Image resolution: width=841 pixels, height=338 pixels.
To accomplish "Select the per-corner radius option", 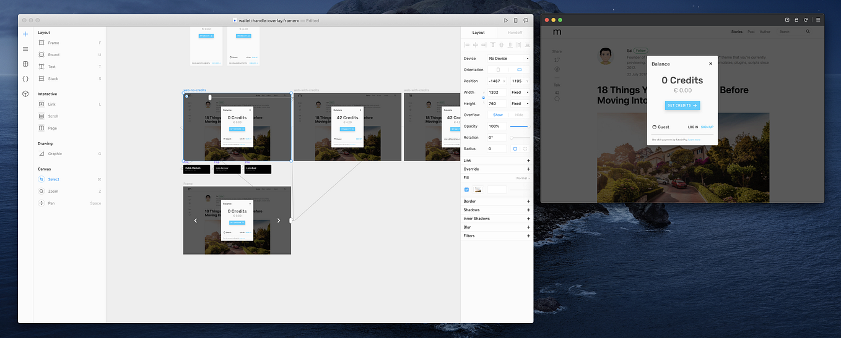I will pos(525,149).
